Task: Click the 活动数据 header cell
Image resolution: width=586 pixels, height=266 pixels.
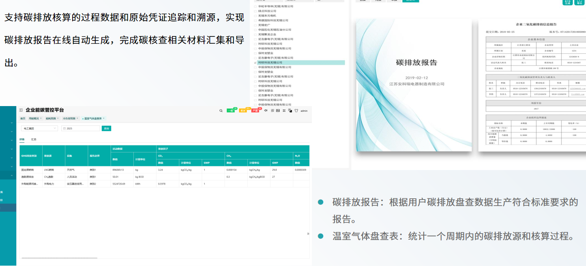Action: click(133, 149)
